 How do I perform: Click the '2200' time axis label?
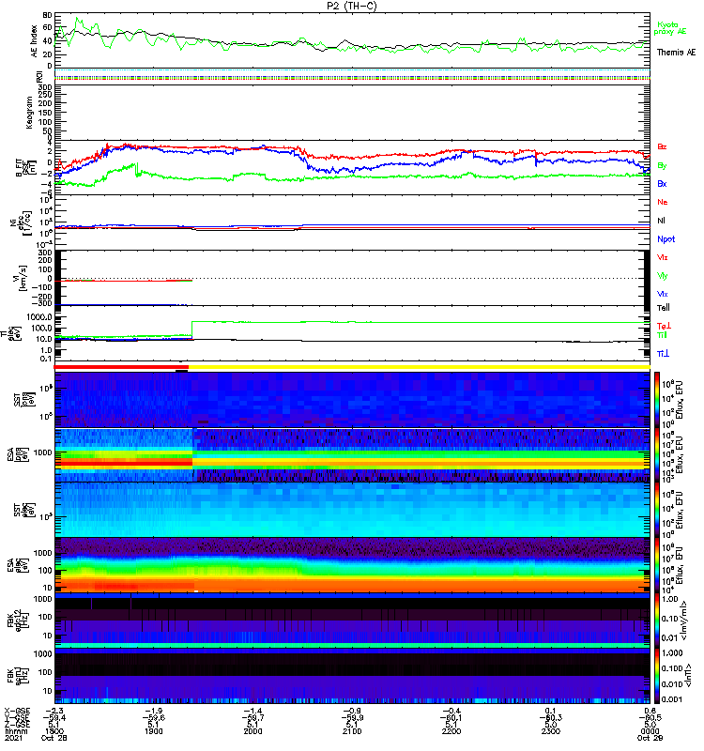tap(451, 731)
